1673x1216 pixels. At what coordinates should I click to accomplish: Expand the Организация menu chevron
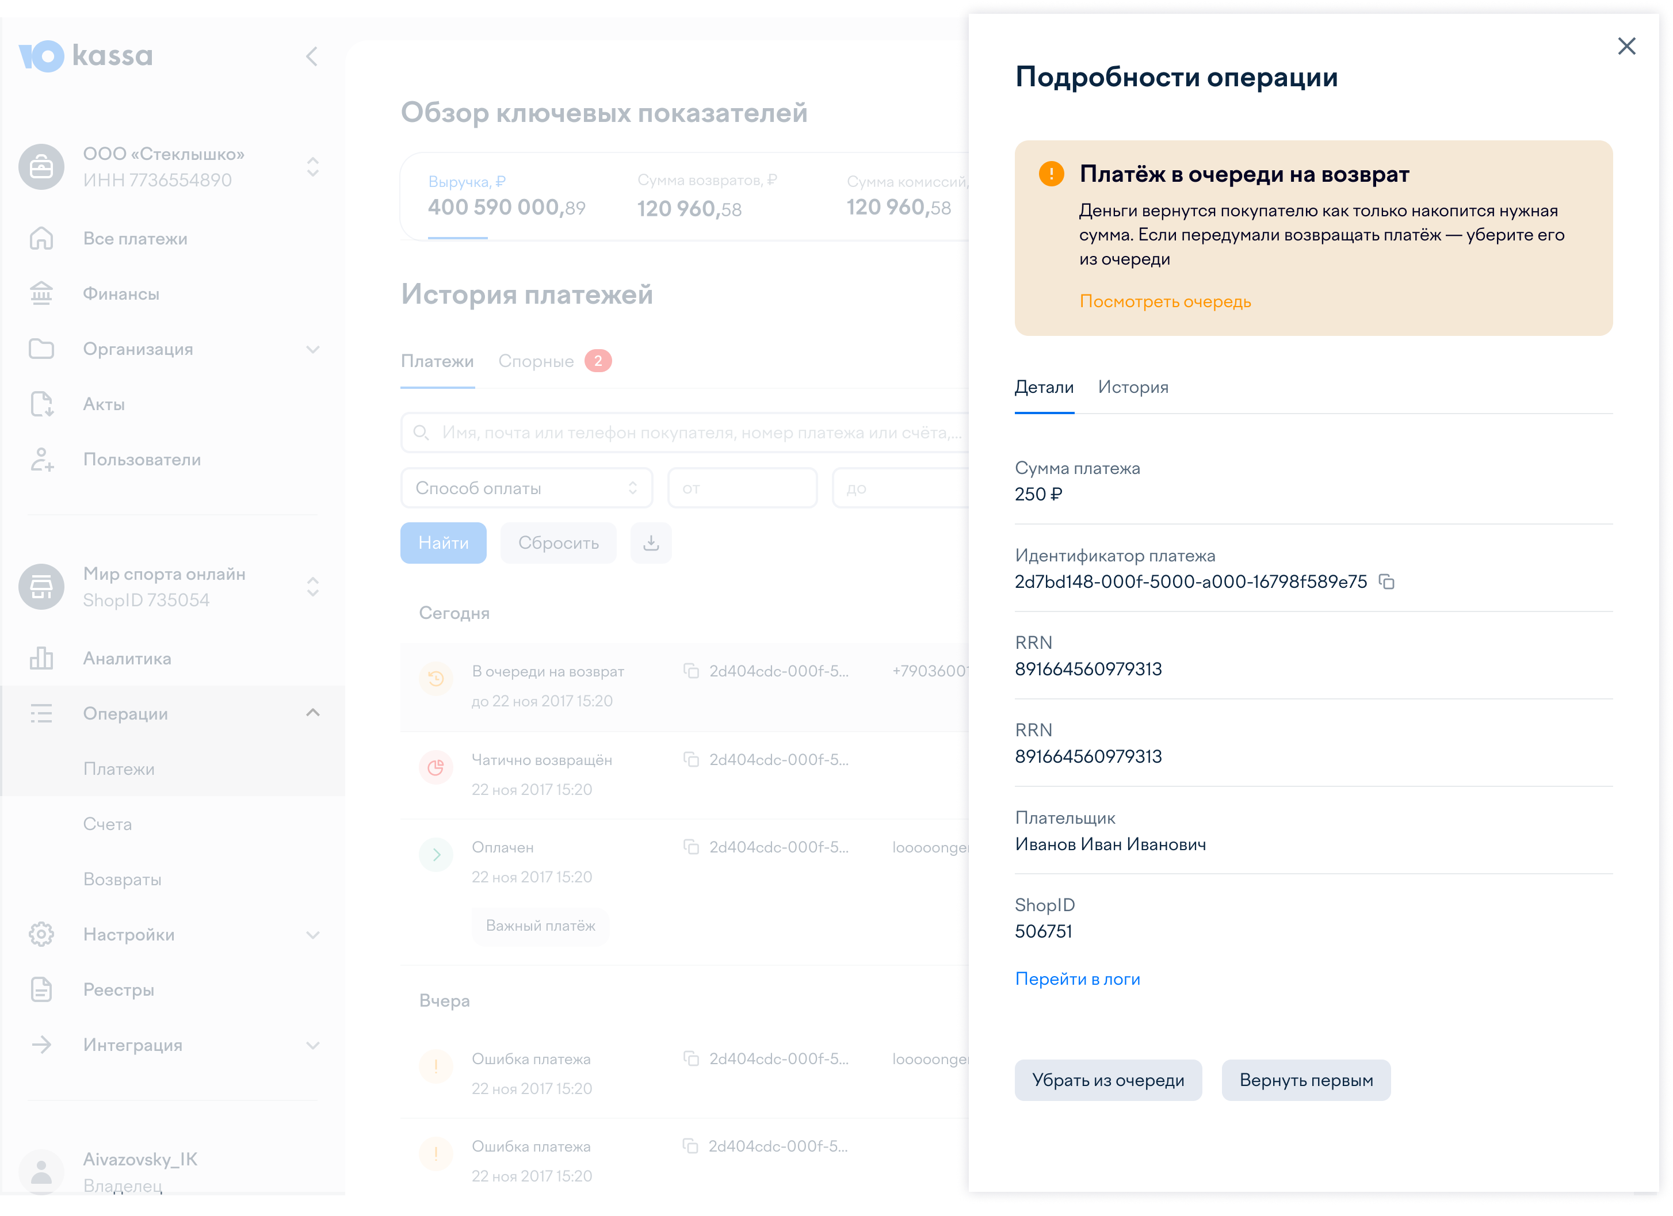(313, 350)
